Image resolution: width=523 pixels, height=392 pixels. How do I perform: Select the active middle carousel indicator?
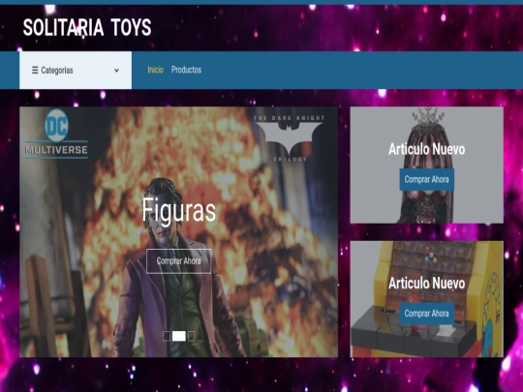pos(179,336)
